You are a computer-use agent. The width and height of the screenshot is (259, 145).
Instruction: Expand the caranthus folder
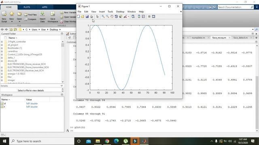click(2, 51)
